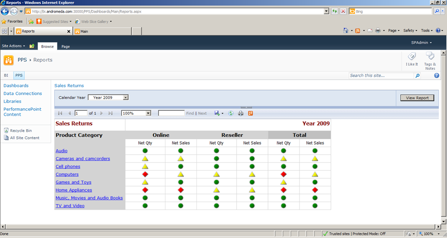Expand the SPAdmin user menu
The height and width of the screenshot is (238, 447).
[x=421, y=42]
